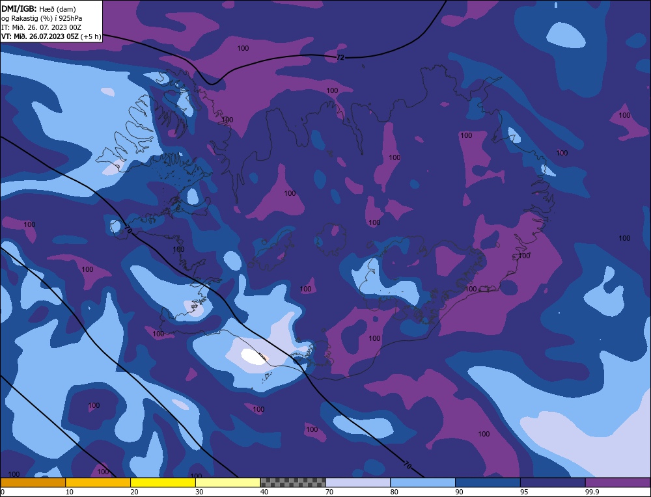Image resolution: width=651 pixels, height=497 pixels.
Task: Click the legend tick value "20"
Action: pyautogui.click(x=135, y=492)
